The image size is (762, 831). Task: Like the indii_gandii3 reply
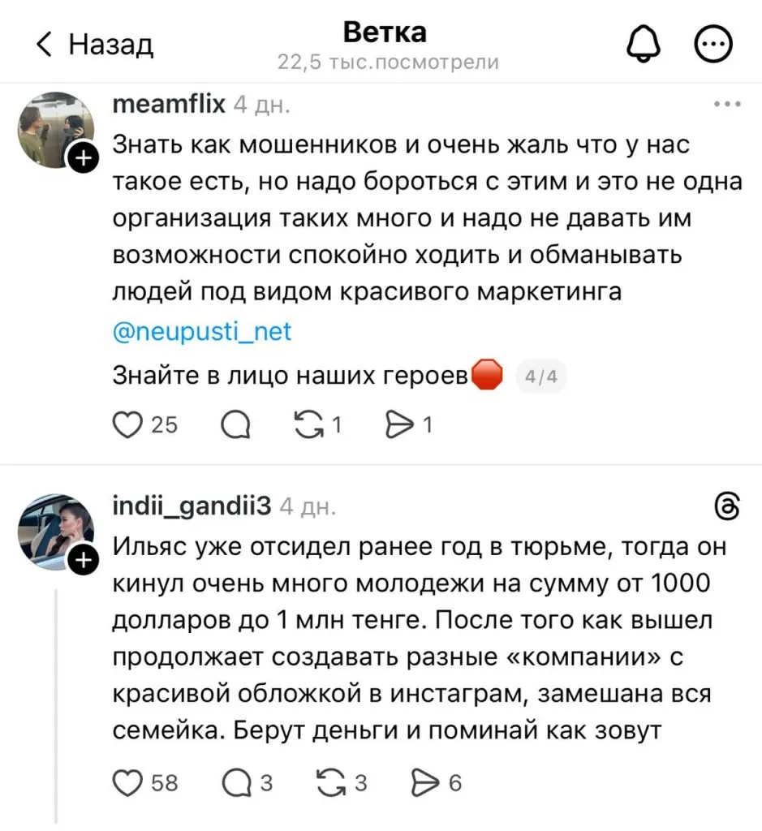pos(127,782)
